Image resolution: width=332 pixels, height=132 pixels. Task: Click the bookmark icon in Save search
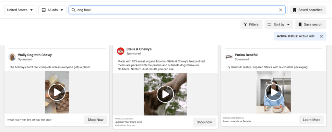coord(300,24)
